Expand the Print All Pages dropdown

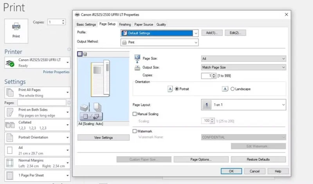37,92
